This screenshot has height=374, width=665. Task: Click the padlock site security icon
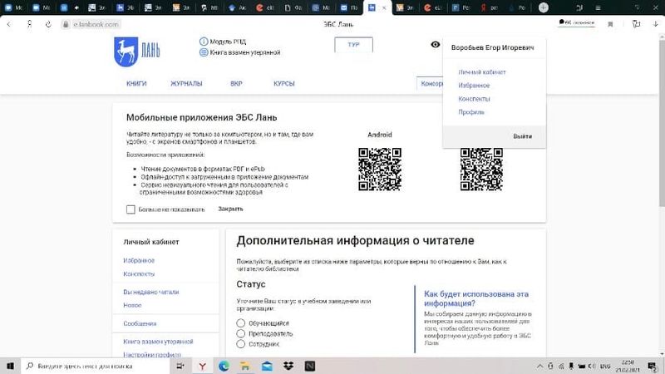coord(66,25)
